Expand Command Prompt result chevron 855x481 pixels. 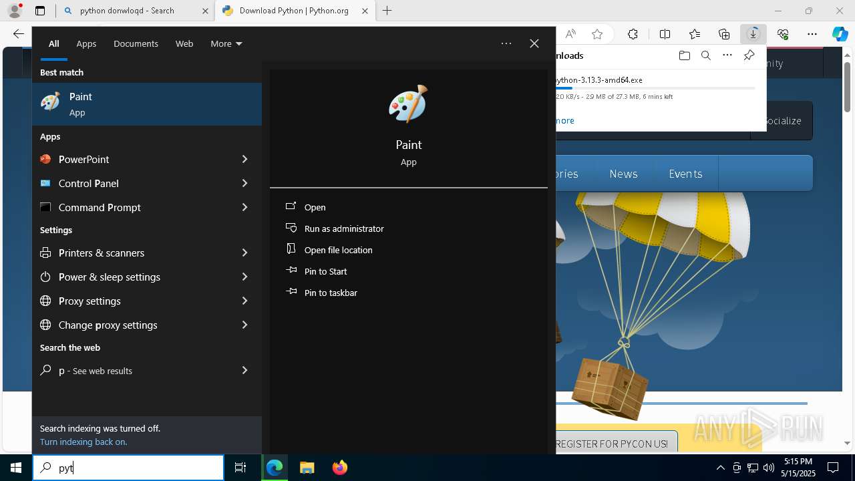pos(244,207)
